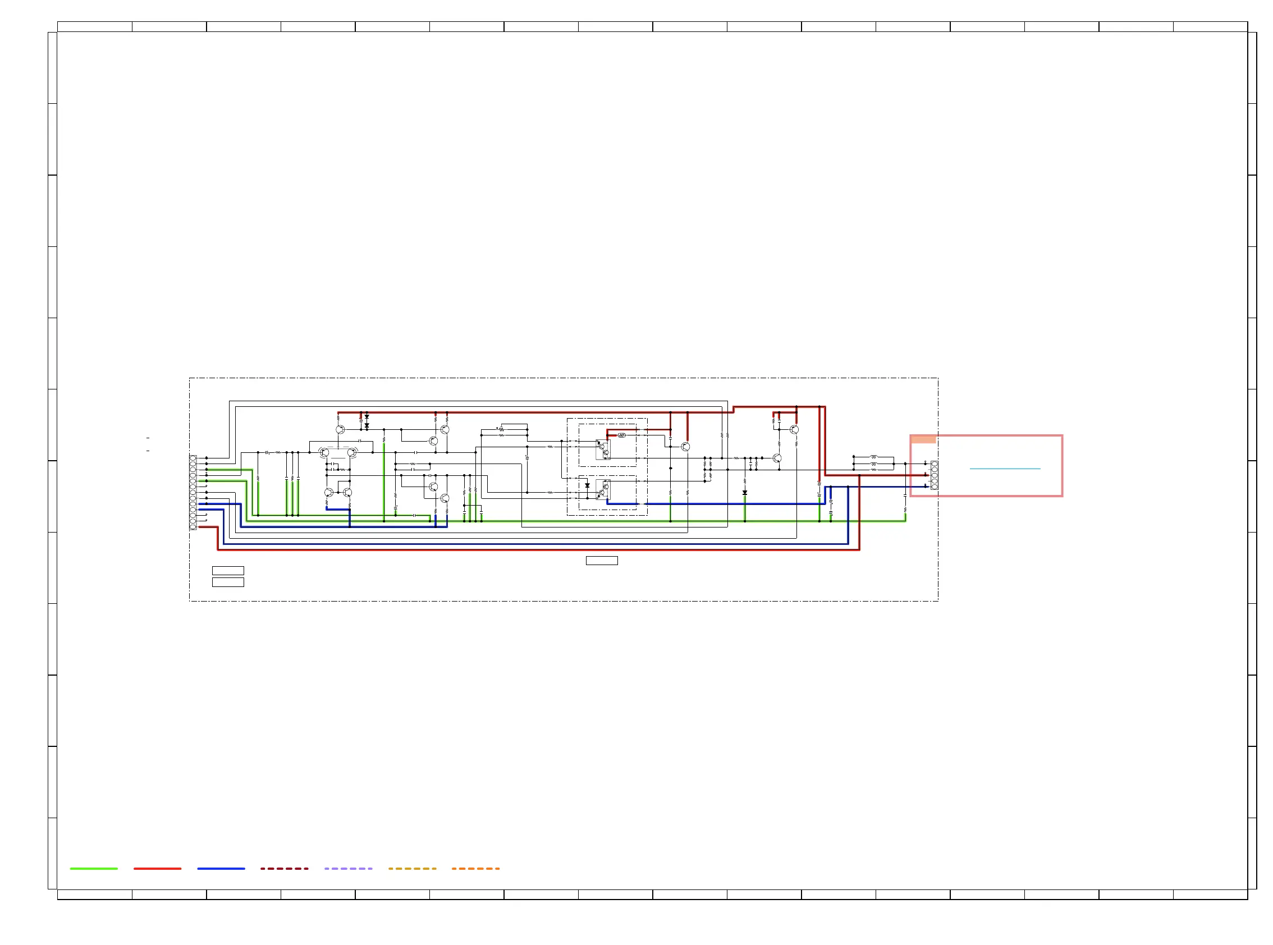Select the orange dashed legend line
1273x945 pixels.
pyautogui.click(x=475, y=868)
